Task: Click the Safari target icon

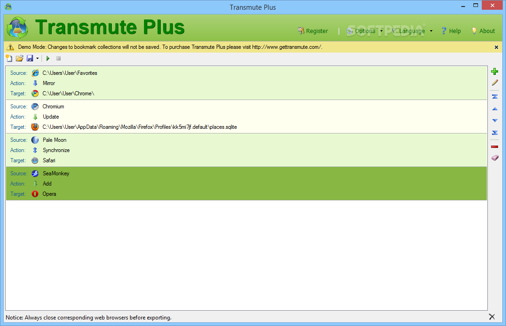Action: click(35, 160)
